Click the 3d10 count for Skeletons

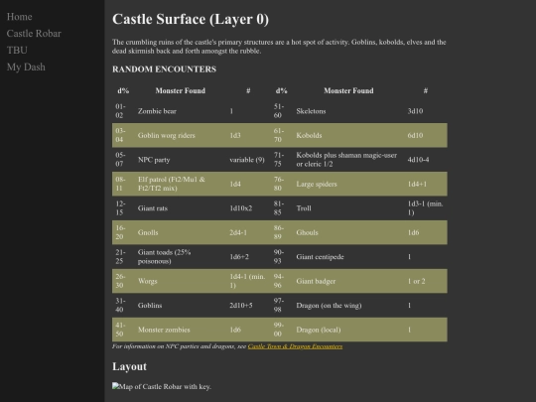click(415, 111)
